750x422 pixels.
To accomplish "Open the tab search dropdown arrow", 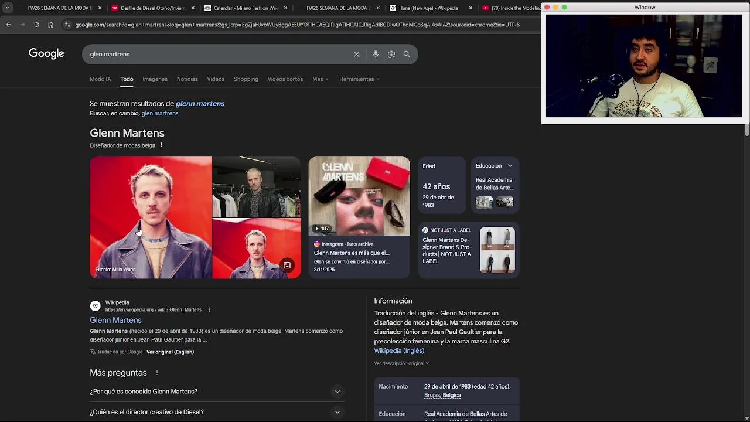I will coord(8,8).
